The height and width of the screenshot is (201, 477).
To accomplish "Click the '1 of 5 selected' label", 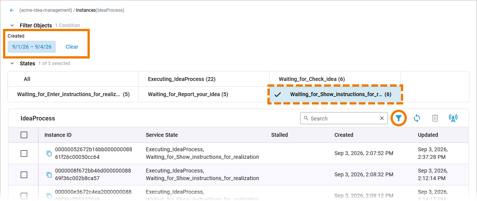I will [54, 63].
